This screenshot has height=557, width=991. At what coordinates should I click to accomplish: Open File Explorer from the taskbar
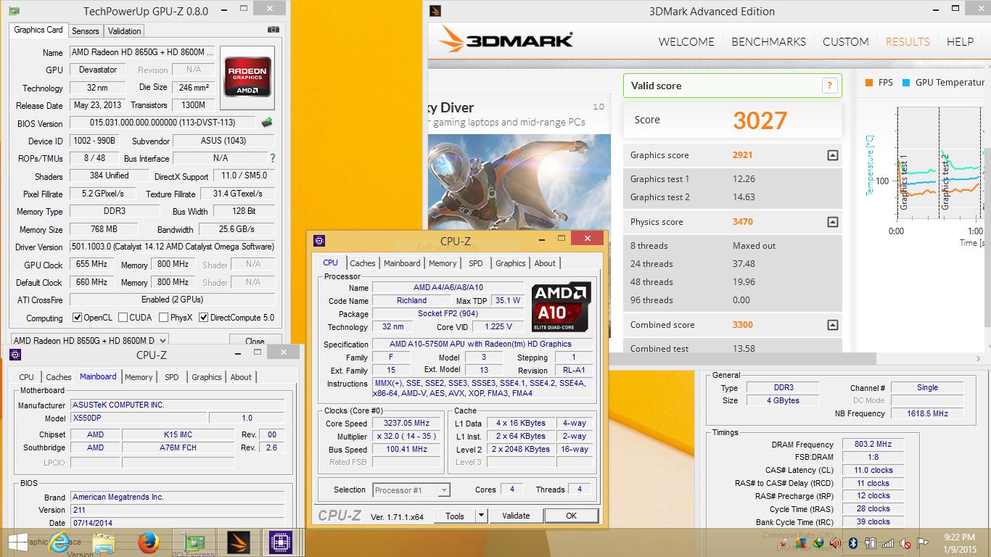pyautogui.click(x=104, y=542)
